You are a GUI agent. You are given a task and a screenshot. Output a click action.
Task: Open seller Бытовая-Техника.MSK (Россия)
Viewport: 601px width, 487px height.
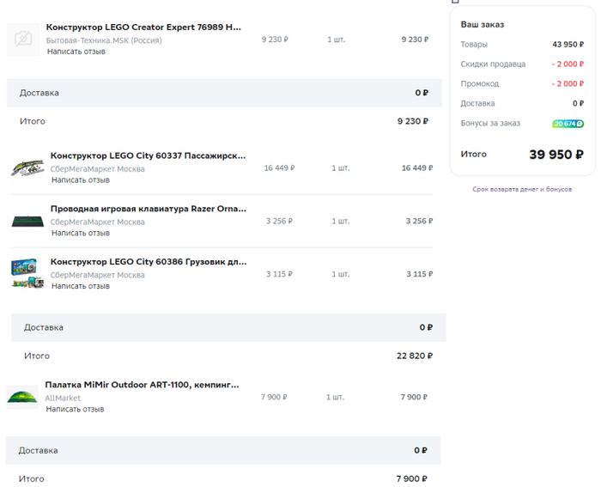coord(104,40)
